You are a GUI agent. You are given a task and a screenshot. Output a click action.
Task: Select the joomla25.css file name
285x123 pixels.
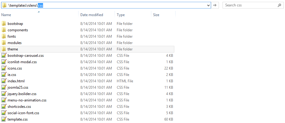pyautogui.click(x=18, y=87)
